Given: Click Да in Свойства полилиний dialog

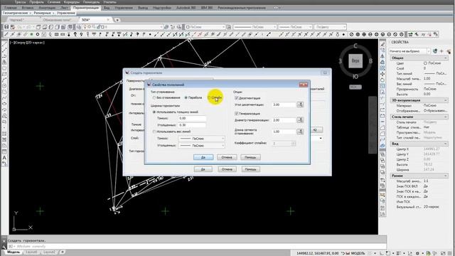Looking at the screenshot, I should (x=203, y=157).
